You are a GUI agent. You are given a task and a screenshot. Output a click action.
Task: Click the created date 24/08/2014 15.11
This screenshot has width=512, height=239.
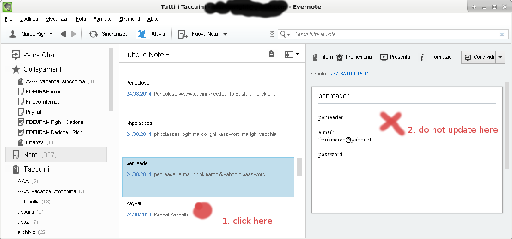point(350,74)
